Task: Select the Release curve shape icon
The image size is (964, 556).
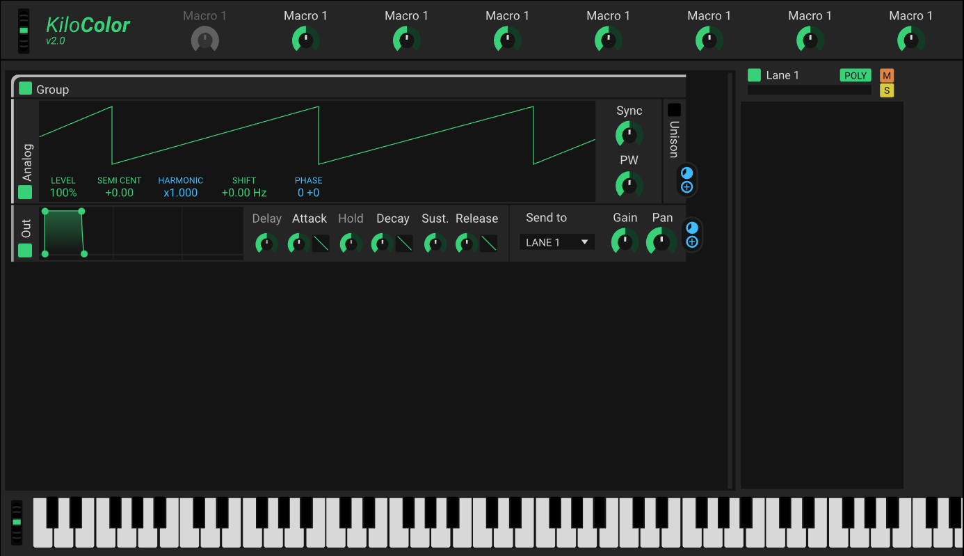Action: click(489, 244)
